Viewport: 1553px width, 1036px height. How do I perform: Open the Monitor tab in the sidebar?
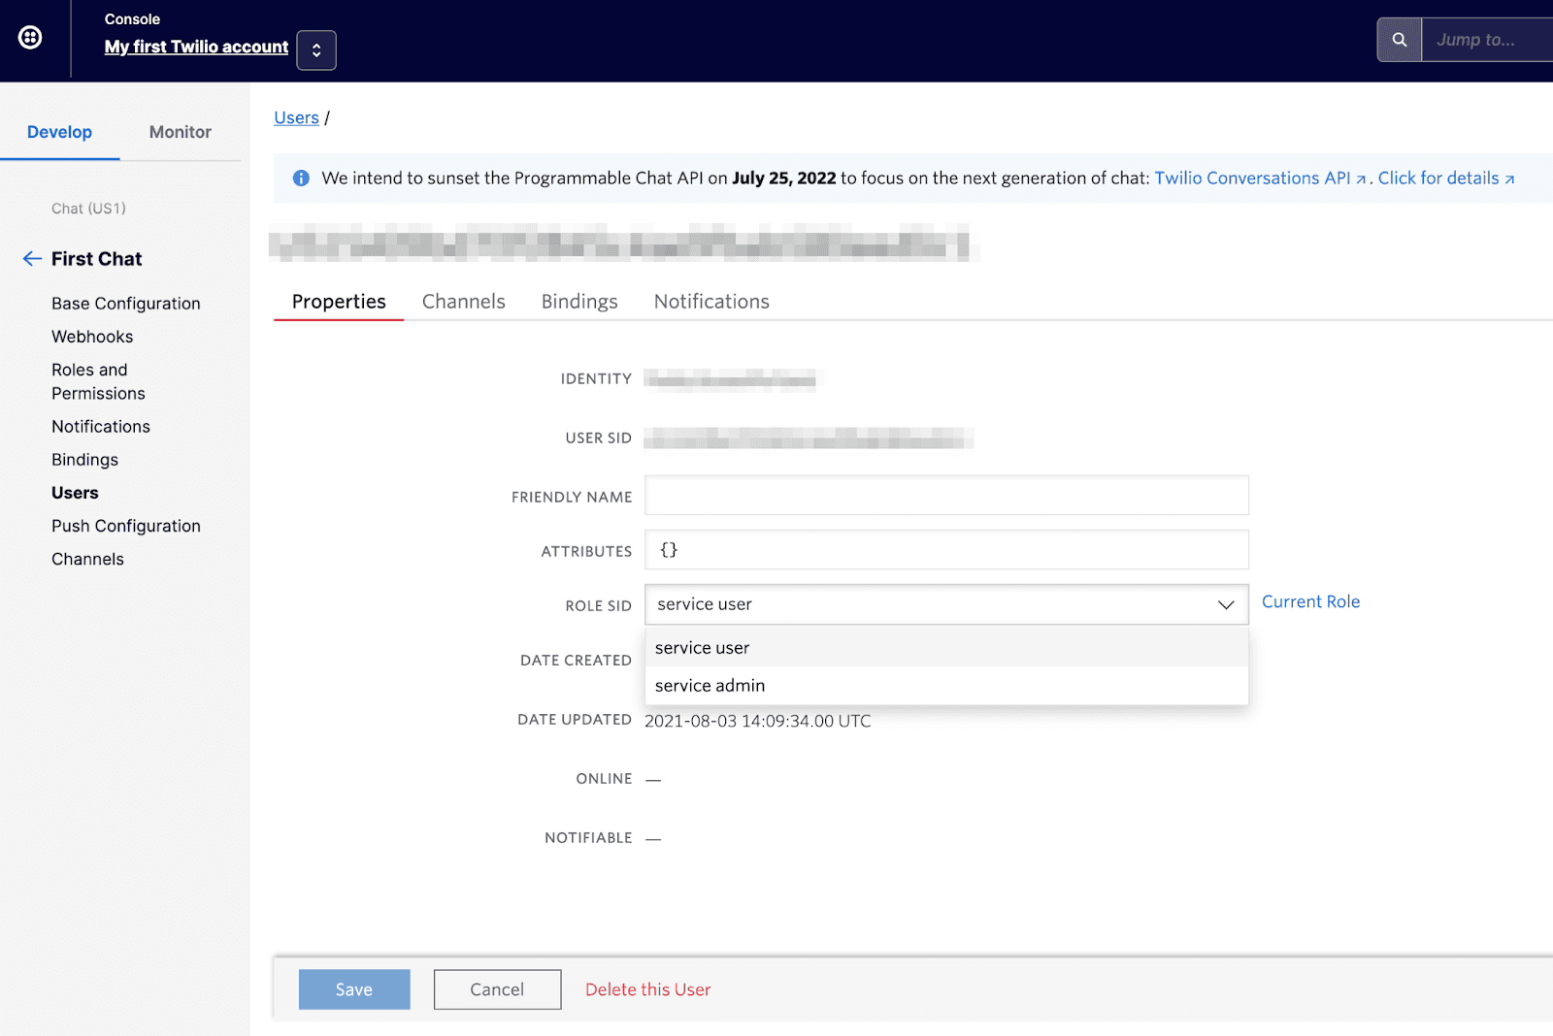click(x=179, y=132)
